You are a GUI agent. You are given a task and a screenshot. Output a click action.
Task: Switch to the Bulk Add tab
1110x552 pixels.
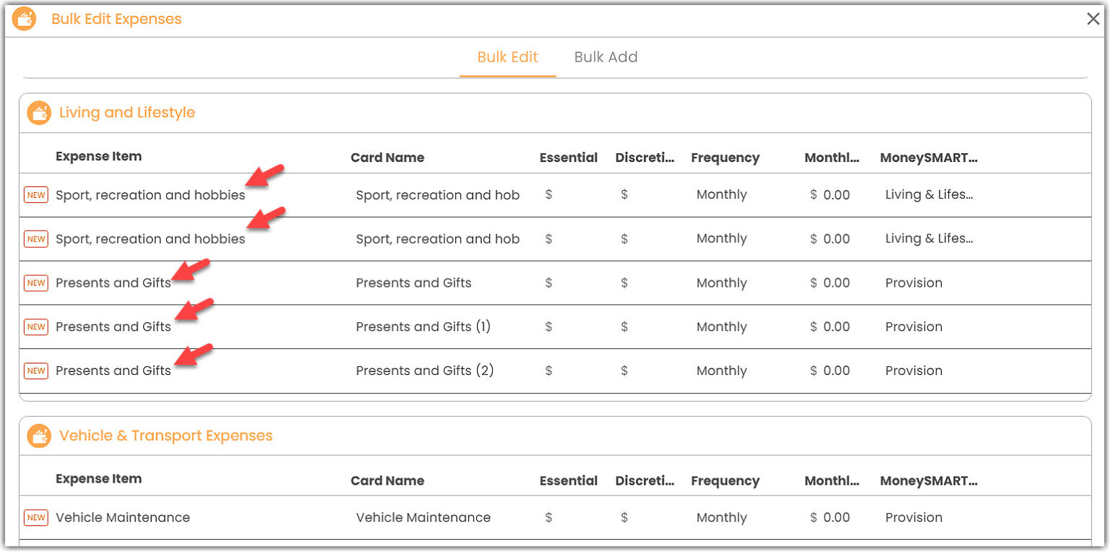tap(606, 57)
